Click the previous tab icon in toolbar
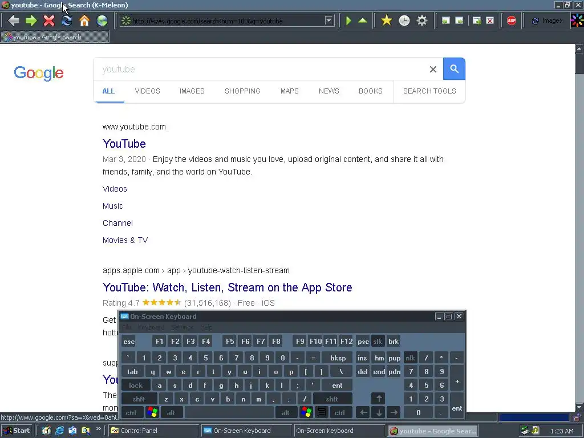Screen dimensions: 584x438 445,21
